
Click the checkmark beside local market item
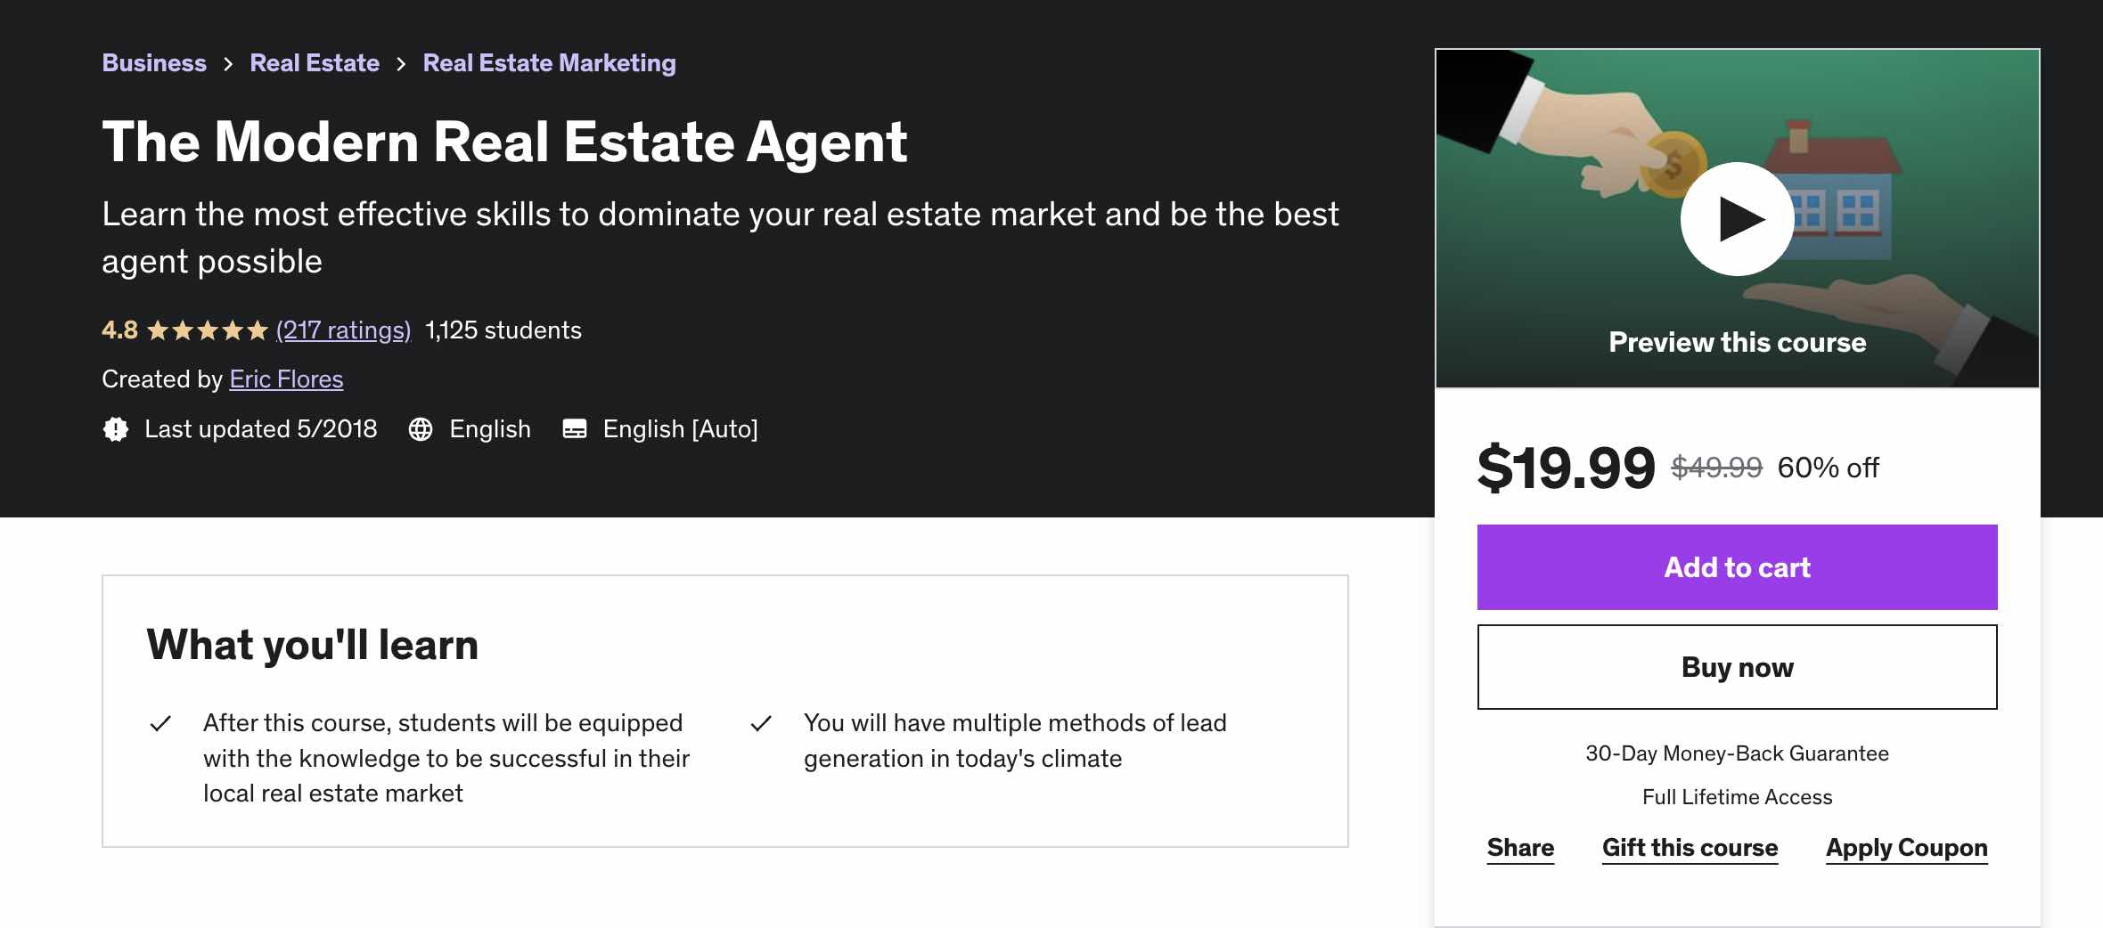(x=160, y=723)
